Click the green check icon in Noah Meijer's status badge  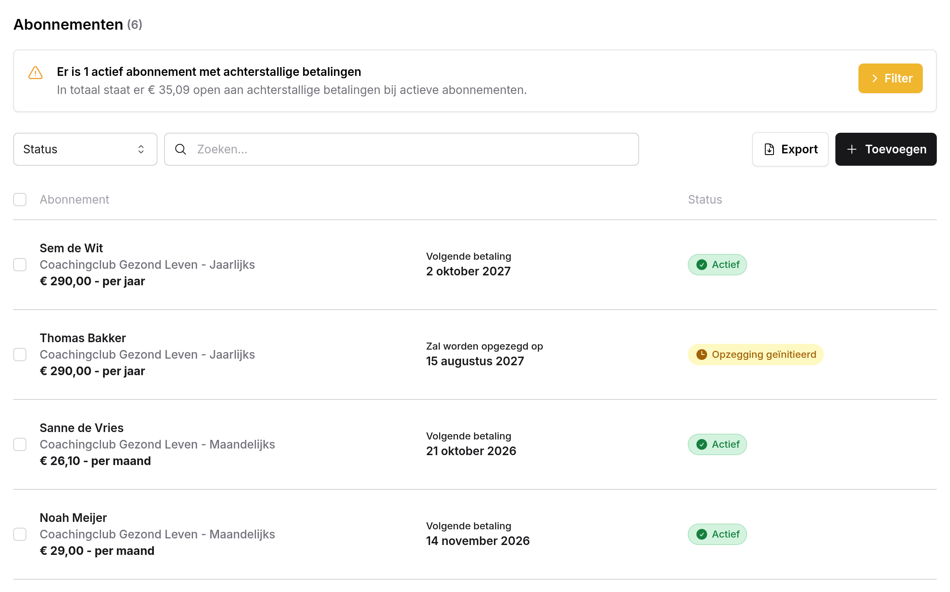pos(702,534)
